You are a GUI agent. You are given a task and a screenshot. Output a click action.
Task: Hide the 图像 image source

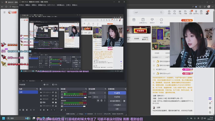[53, 102]
